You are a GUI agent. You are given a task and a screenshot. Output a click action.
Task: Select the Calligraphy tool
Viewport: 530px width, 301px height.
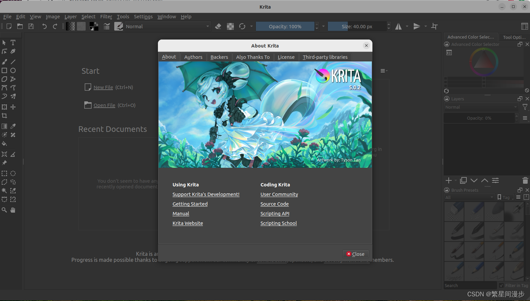13,51
